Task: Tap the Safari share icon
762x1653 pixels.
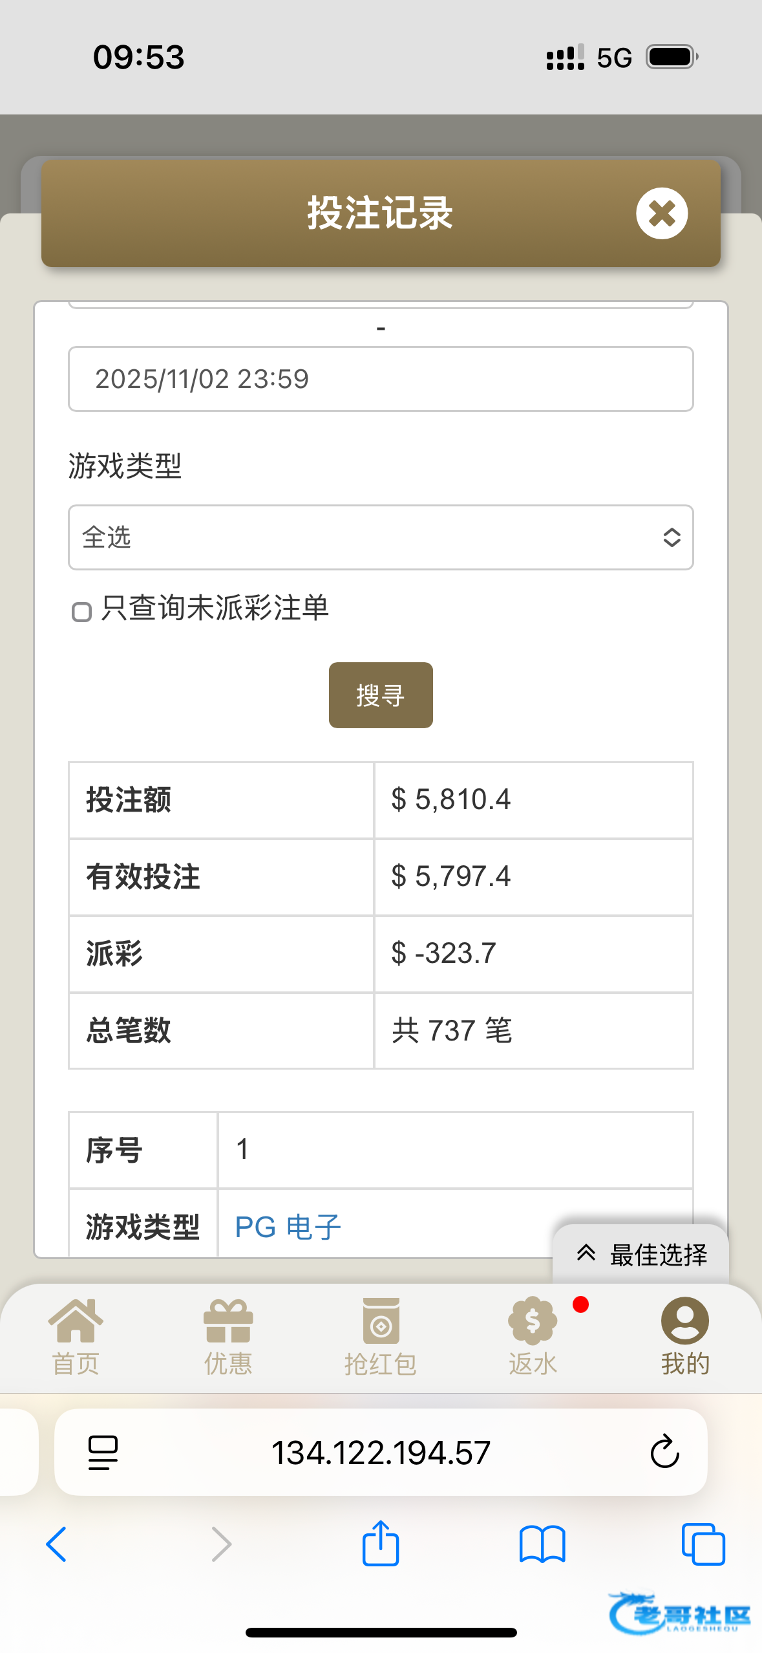Action: [381, 1544]
